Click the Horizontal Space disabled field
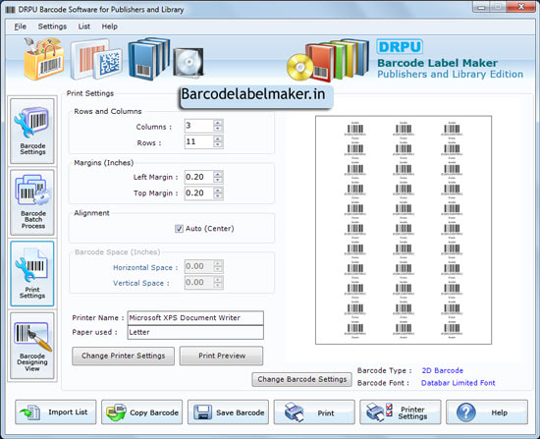Image resolution: width=540 pixels, height=439 pixels. click(x=199, y=266)
